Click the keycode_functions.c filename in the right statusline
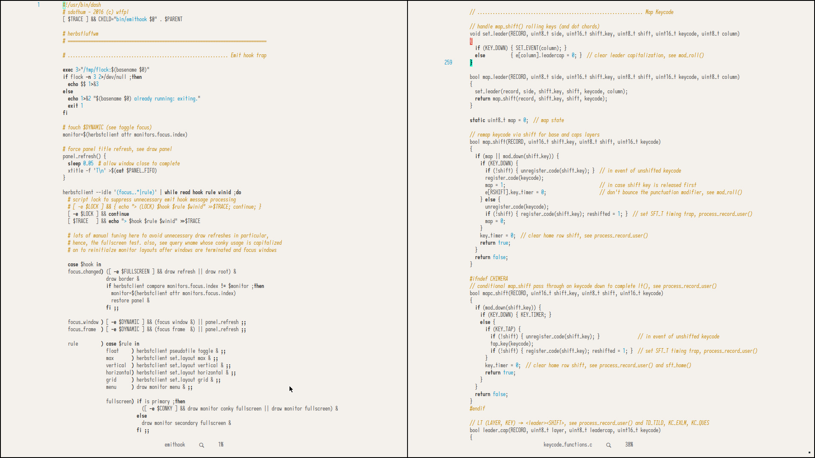This screenshot has width=815, height=458. click(568, 444)
